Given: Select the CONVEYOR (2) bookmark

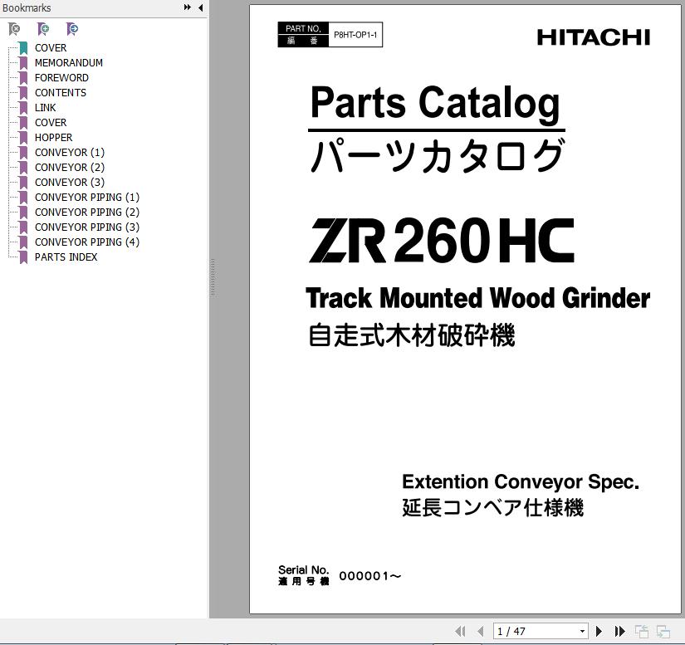Looking at the screenshot, I should tap(69, 168).
